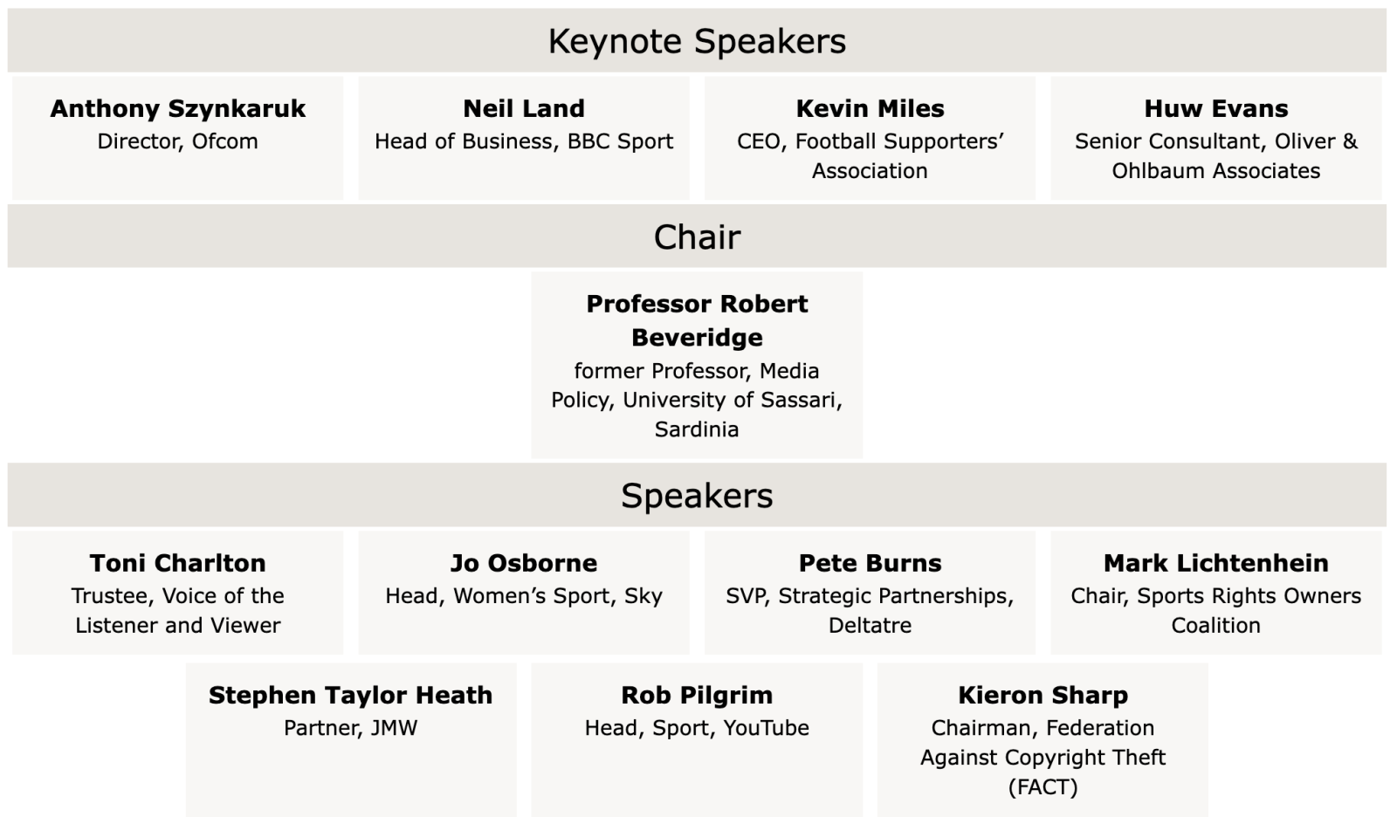The width and height of the screenshot is (1397, 817).
Task: Click the Speakers section header
Action: [697, 495]
